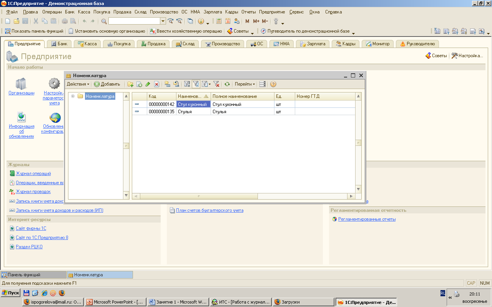Click the Windows Пуск start button
Viewport: 492px width, 307px height.
click(x=10, y=293)
